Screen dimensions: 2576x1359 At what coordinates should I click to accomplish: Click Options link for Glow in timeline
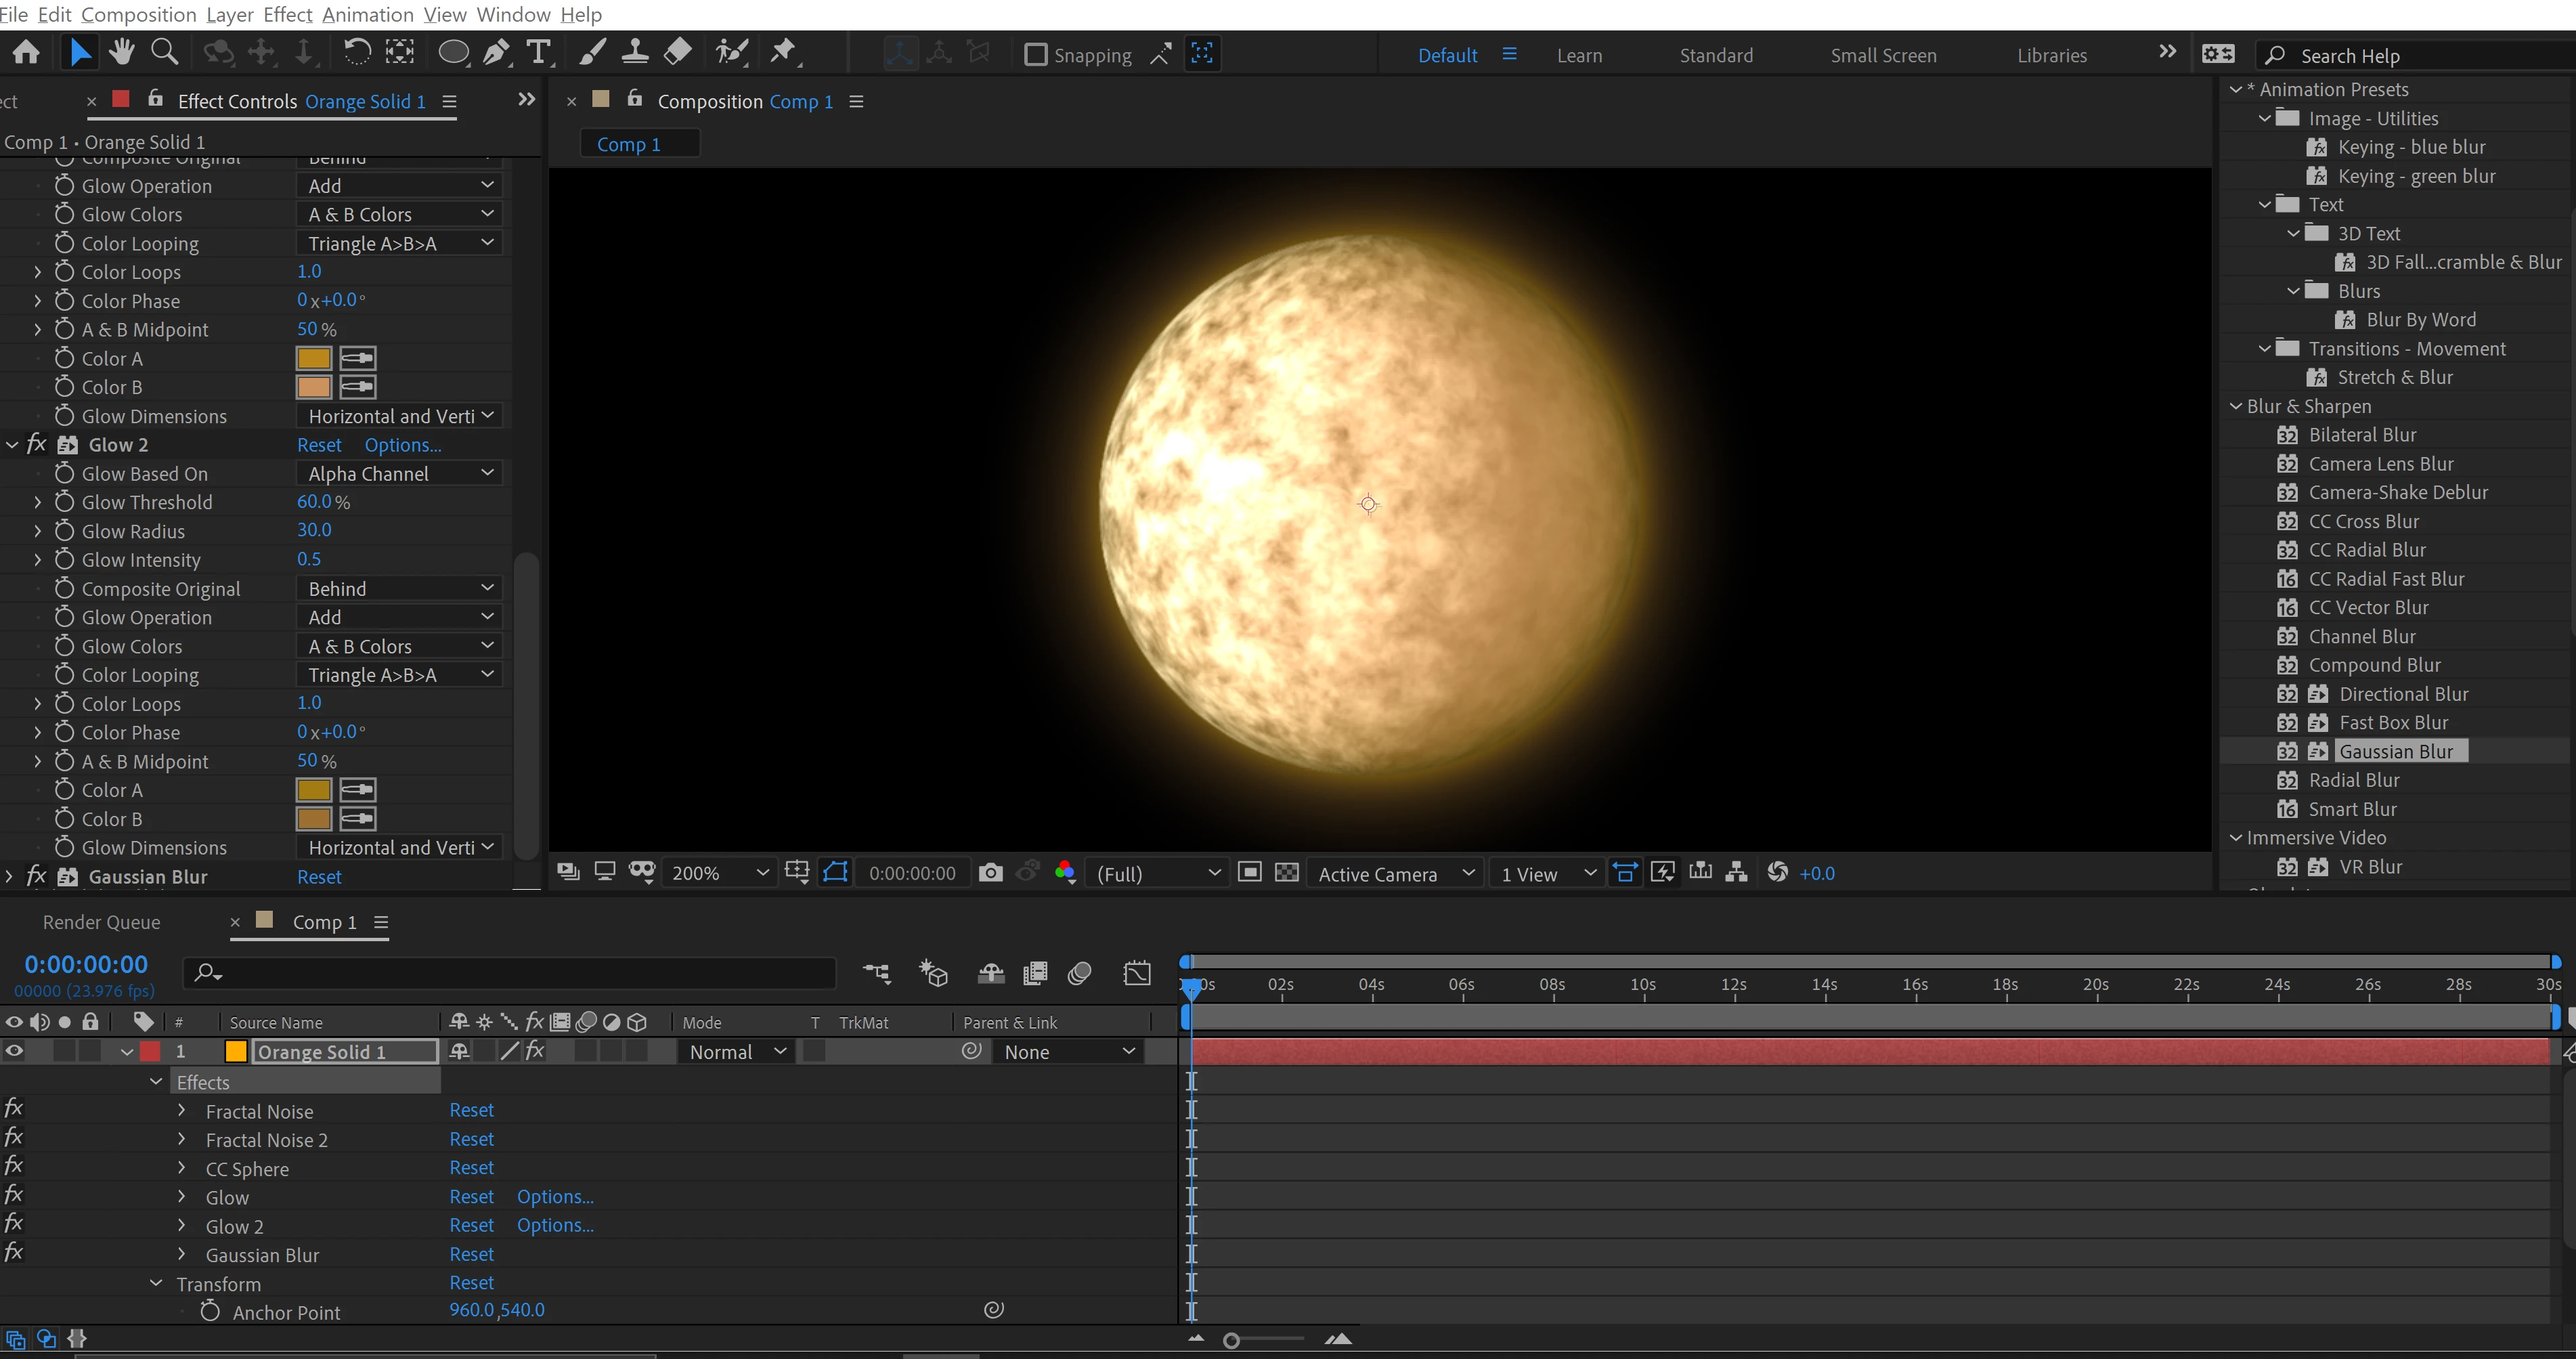555,1196
